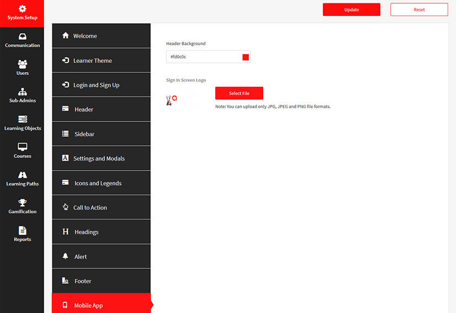Viewport: 456px width, 313px height.
Task: Open Settings and Modals tab
Action: (x=102, y=158)
